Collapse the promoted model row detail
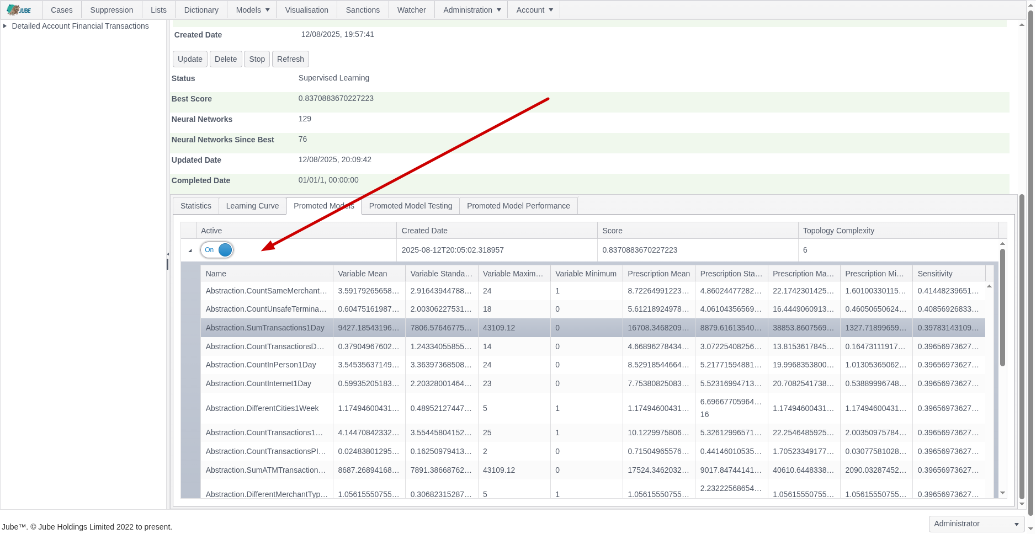Screen dimensions: 1036x534 coord(190,250)
